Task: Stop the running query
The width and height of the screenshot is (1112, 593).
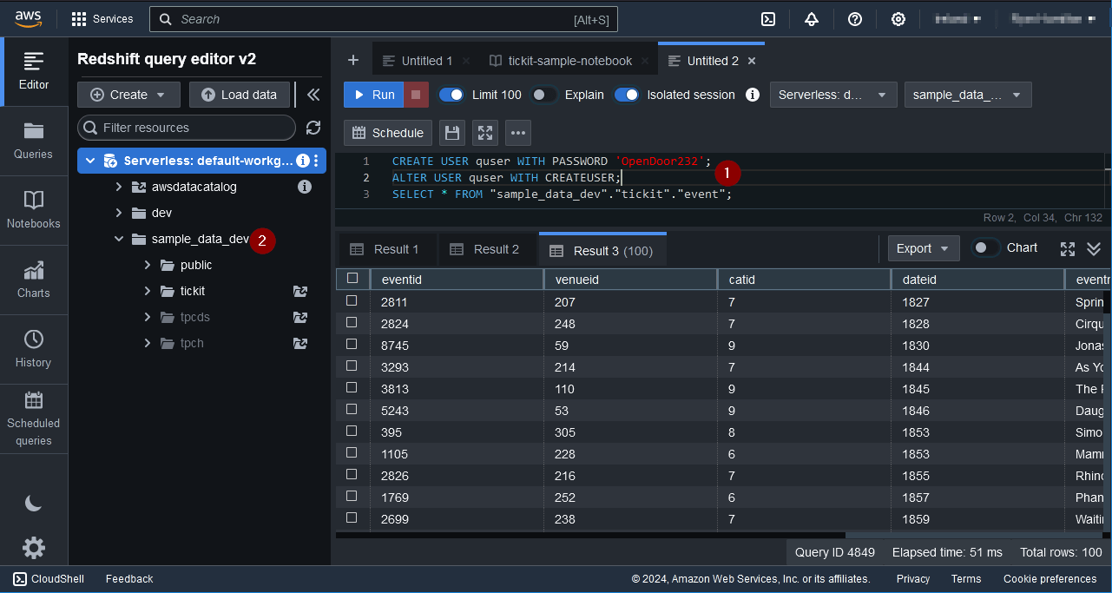Action: tap(416, 95)
